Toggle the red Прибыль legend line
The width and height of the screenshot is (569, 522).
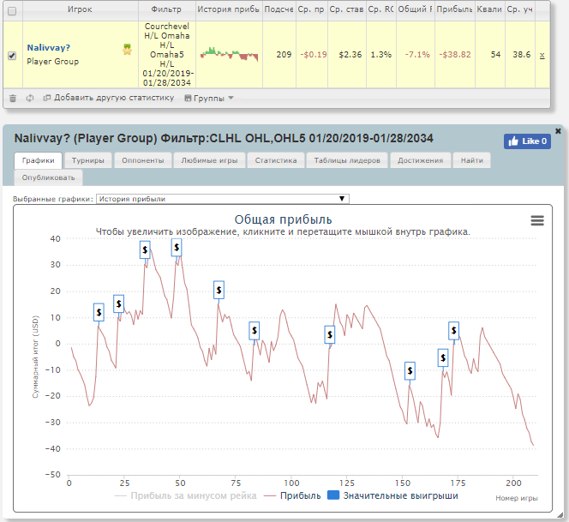292,495
